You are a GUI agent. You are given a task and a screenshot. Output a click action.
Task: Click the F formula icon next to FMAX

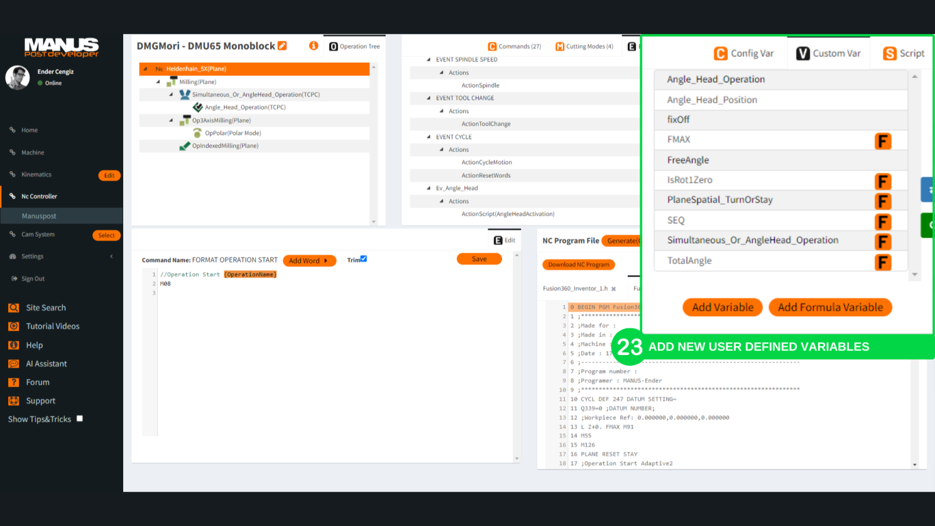point(883,141)
